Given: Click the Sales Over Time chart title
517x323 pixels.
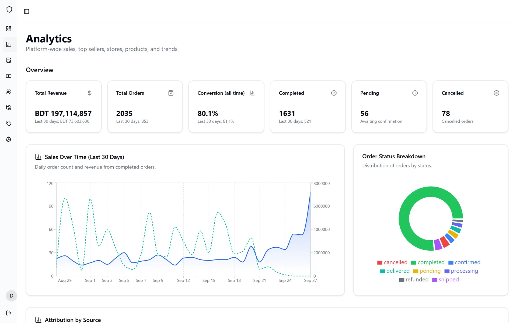Looking at the screenshot, I should pyautogui.click(x=84, y=157).
